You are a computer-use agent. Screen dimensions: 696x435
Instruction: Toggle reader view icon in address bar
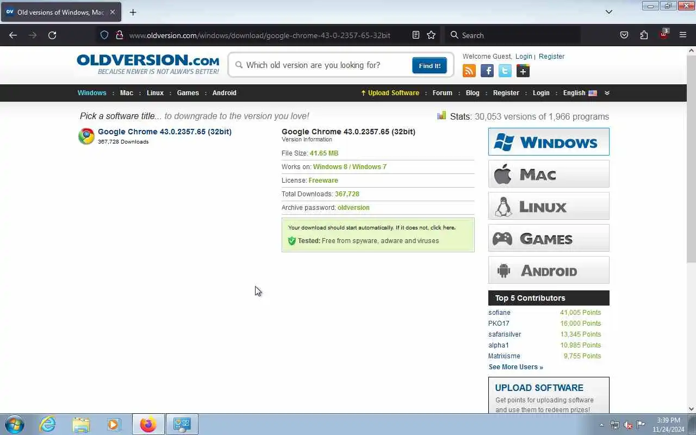[x=416, y=35]
